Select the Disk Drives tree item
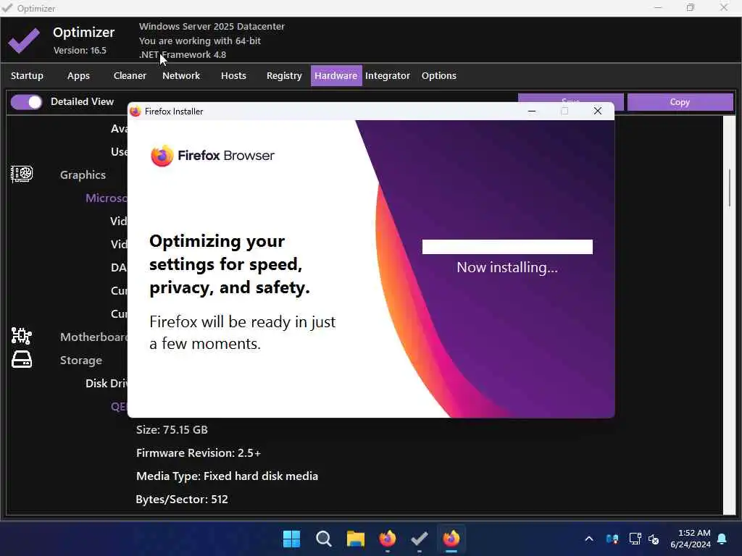 pyautogui.click(x=107, y=384)
